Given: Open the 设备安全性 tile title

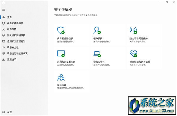Looking at the screenshot, I should [99, 62].
